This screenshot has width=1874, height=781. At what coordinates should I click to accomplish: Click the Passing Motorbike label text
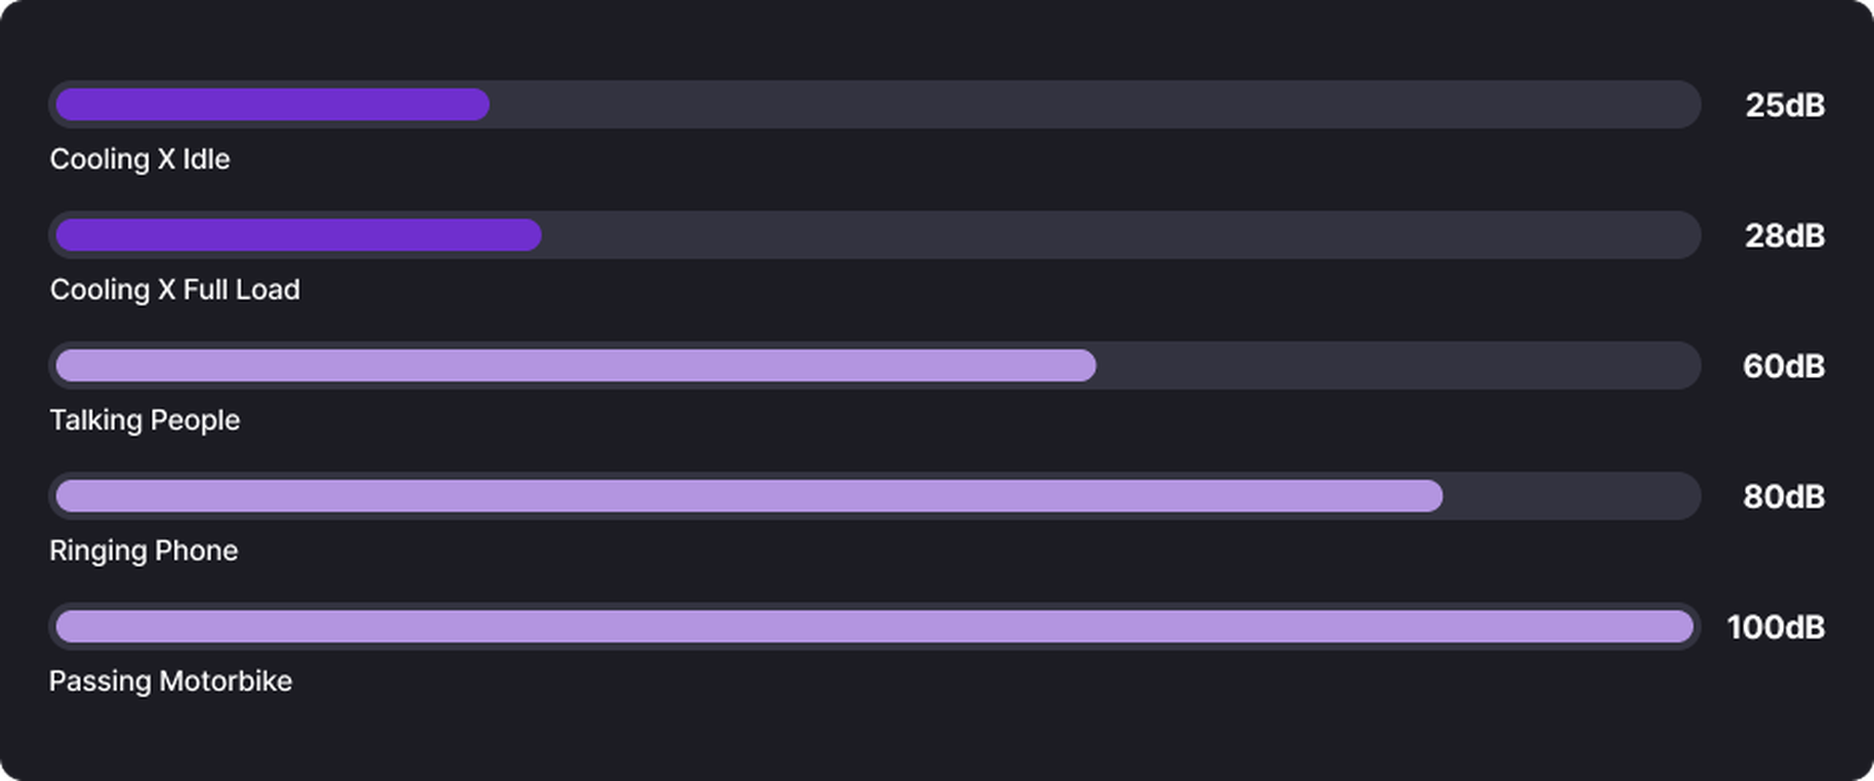[171, 681]
